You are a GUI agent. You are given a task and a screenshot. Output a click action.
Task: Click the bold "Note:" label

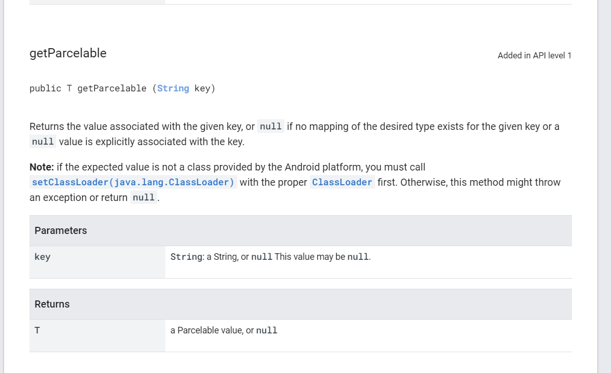pyautogui.click(x=42, y=167)
